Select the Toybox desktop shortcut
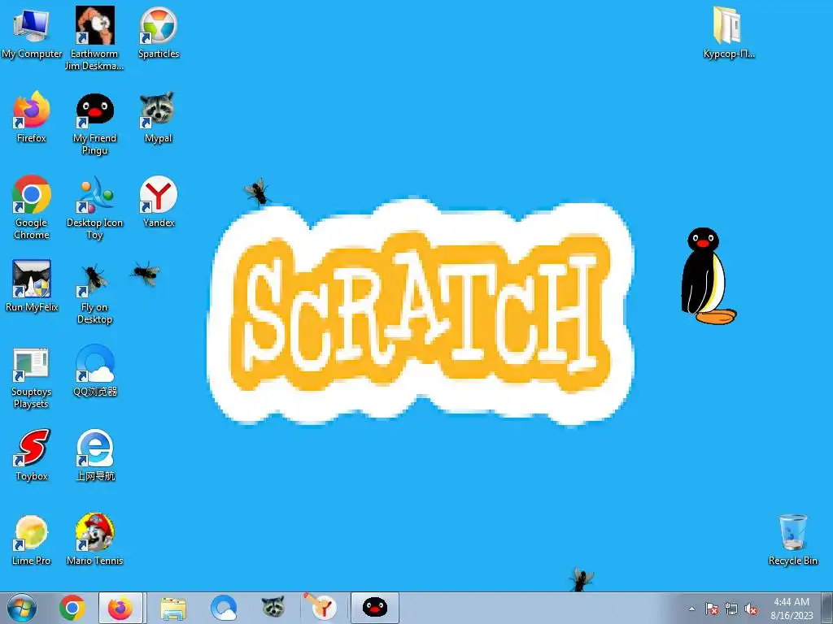The width and height of the screenshot is (833, 624). [32, 455]
